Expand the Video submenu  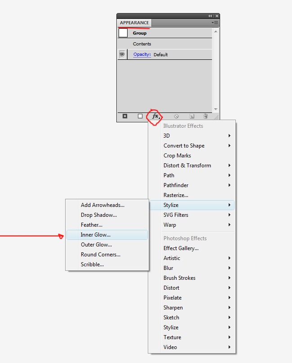point(192,347)
